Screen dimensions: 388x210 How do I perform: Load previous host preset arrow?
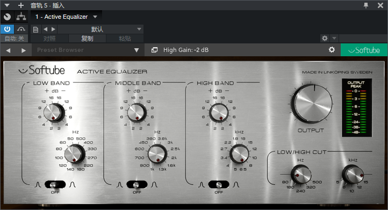45,29
